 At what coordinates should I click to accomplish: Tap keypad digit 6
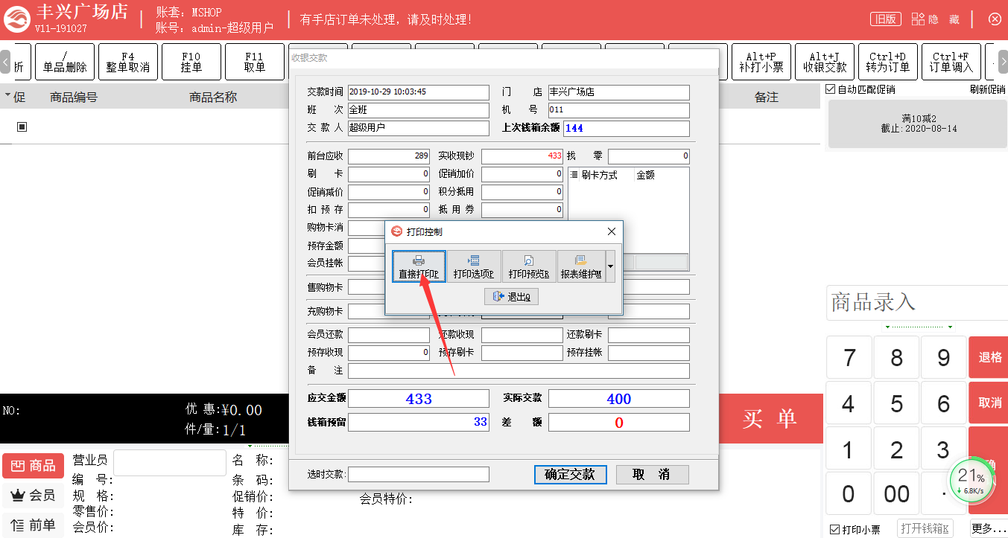pyautogui.click(x=944, y=404)
